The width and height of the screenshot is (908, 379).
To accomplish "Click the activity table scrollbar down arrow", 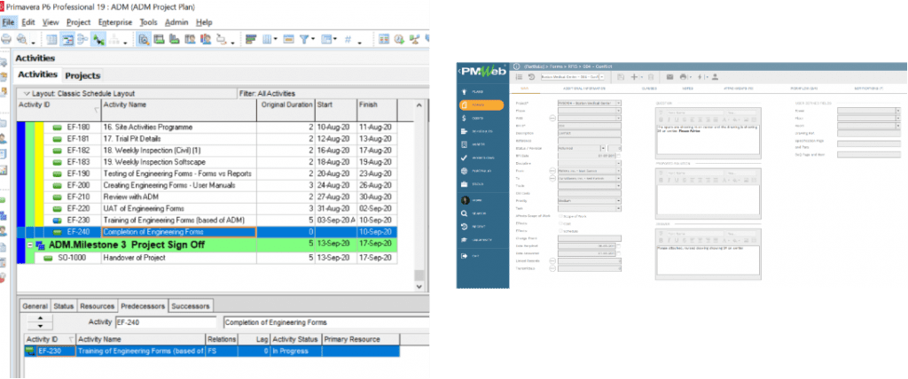I will [419, 286].
